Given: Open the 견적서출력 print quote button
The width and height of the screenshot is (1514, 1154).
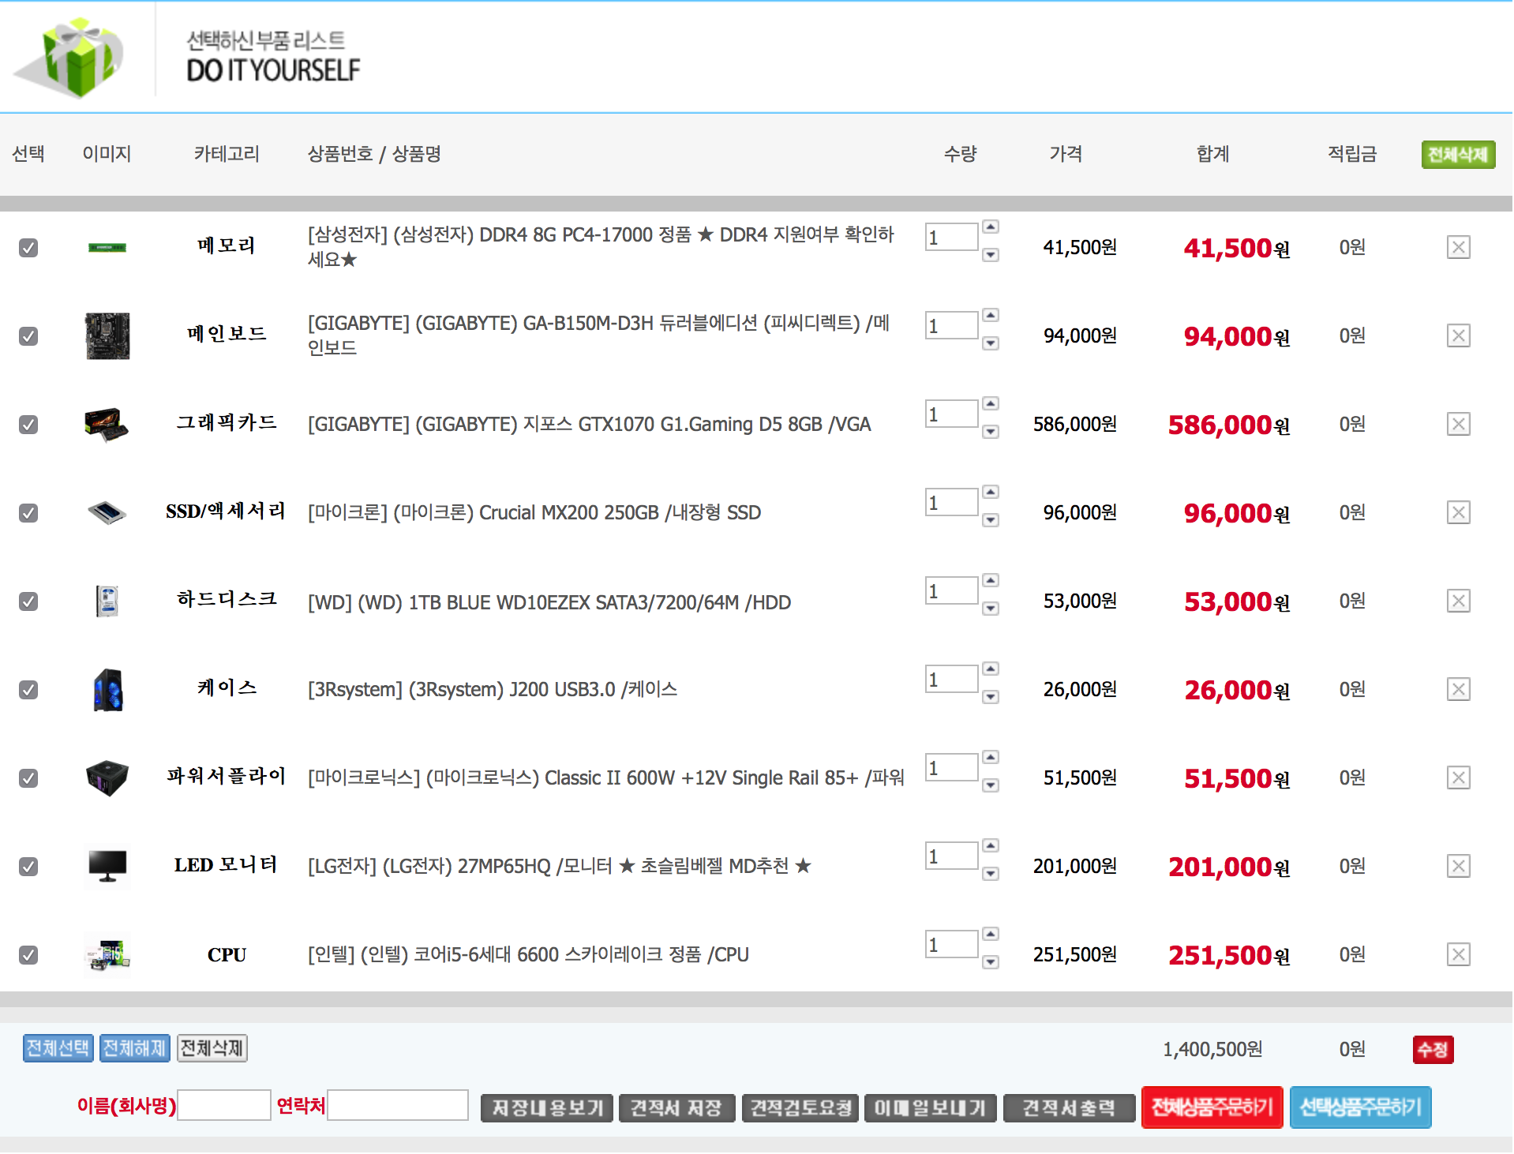Looking at the screenshot, I should [1068, 1108].
